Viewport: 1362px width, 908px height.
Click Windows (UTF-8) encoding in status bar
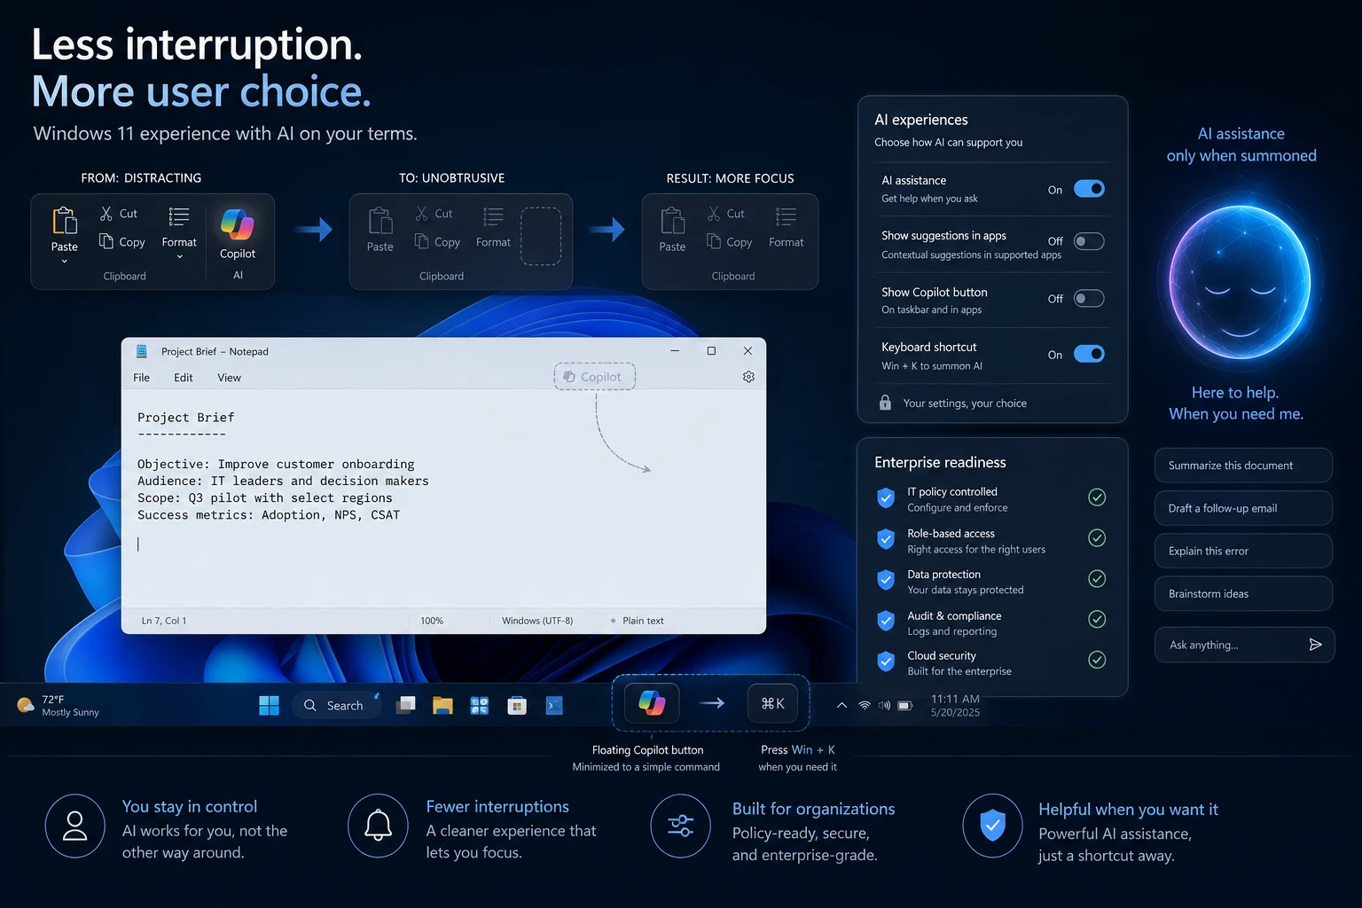point(537,621)
